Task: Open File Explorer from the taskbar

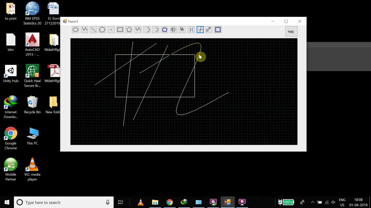Action: coord(155,202)
